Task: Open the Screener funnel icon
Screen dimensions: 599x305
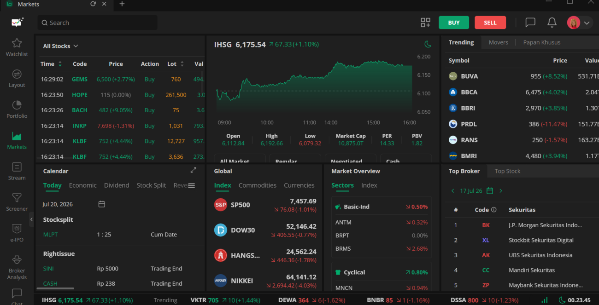Action: [x=17, y=198]
